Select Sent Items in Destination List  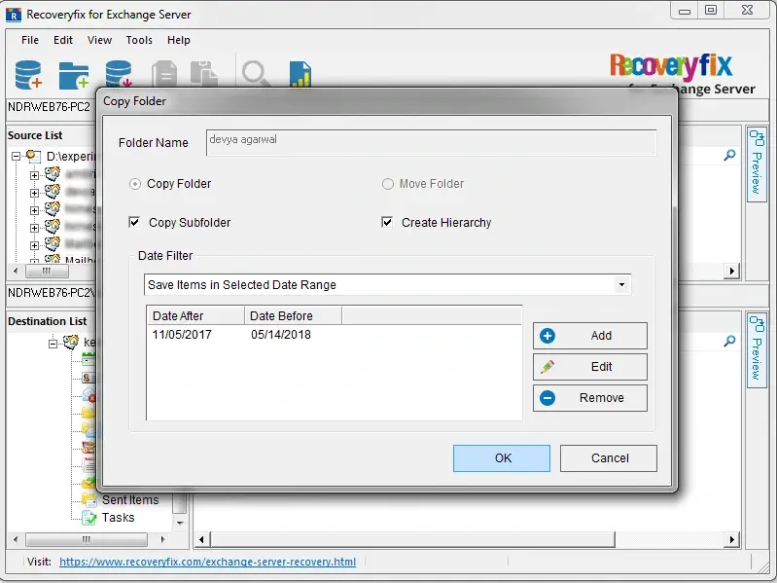tap(130, 499)
